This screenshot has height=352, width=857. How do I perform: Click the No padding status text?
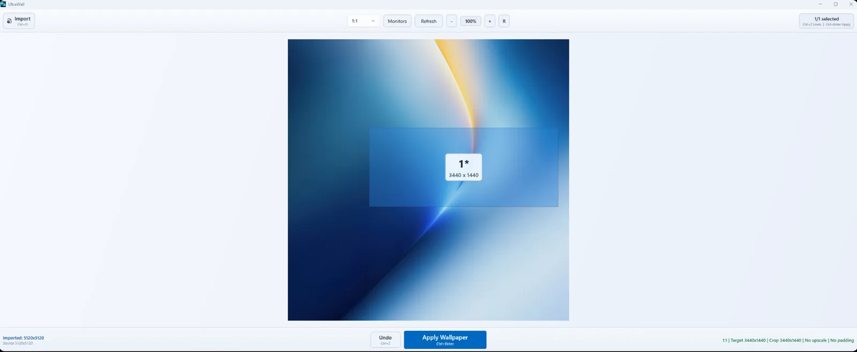(x=842, y=340)
